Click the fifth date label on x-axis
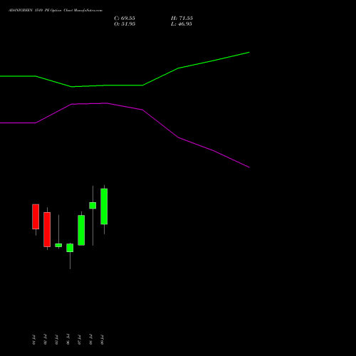 tap(79, 340)
